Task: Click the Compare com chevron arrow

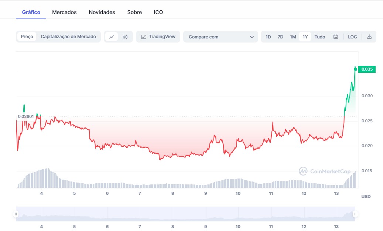Action: tap(252, 37)
